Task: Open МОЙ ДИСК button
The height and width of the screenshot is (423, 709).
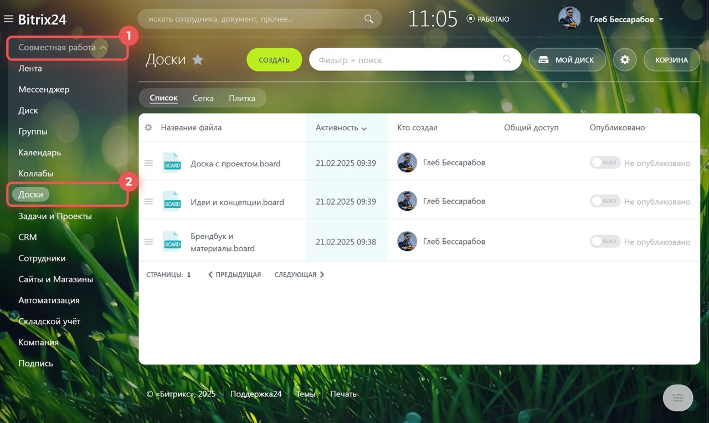Action: [x=567, y=60]
